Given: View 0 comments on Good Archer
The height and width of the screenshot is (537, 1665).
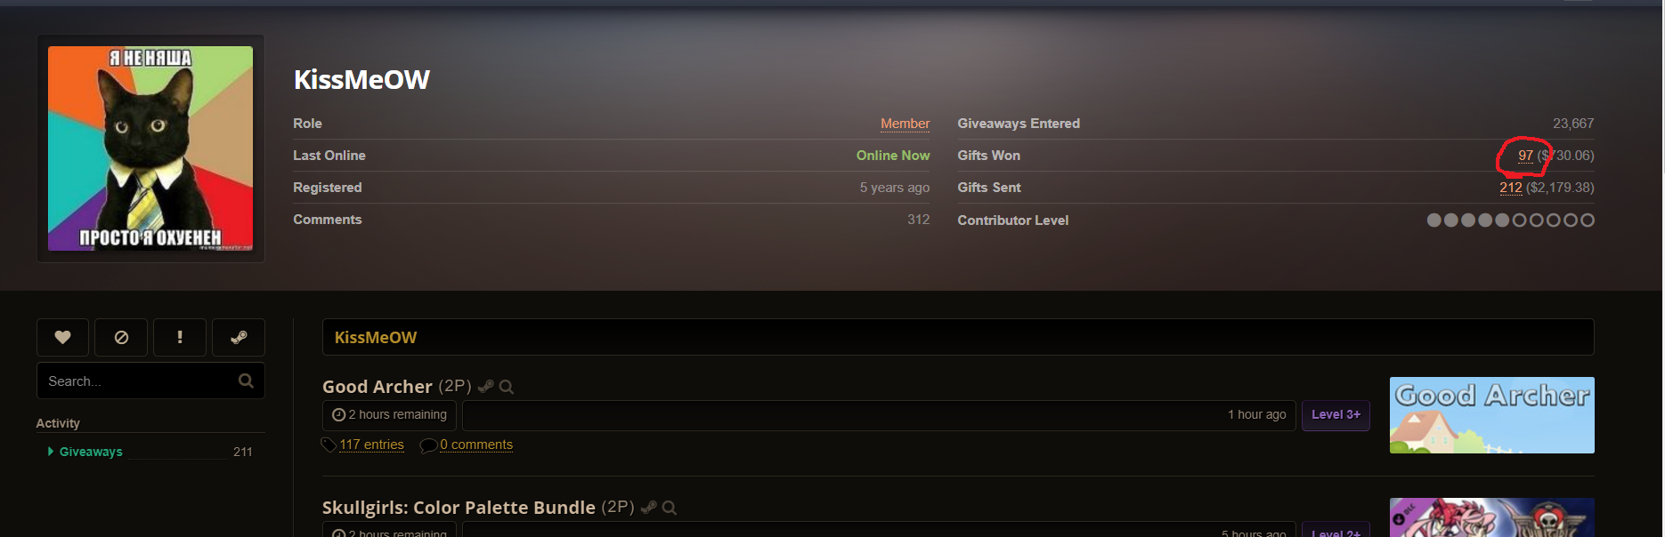Looking at the screenshot, I should click(476, 445).
